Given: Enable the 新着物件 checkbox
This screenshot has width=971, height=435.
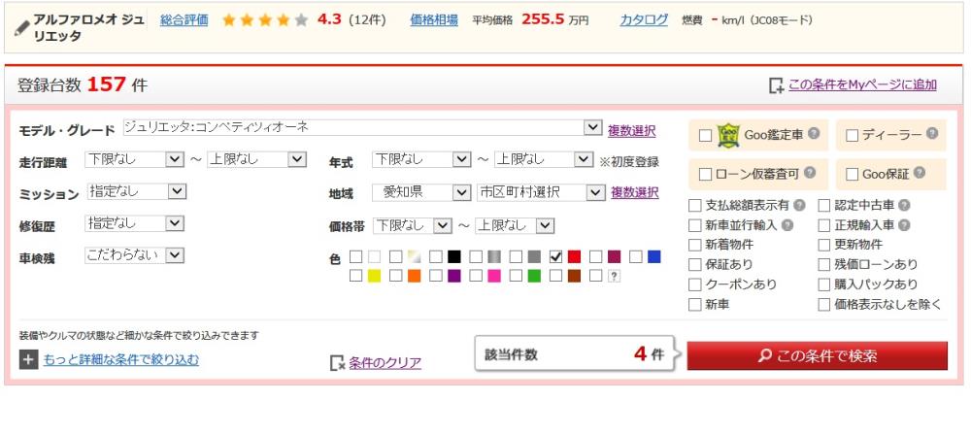Looking at the screenshot, I should point(695,245).
